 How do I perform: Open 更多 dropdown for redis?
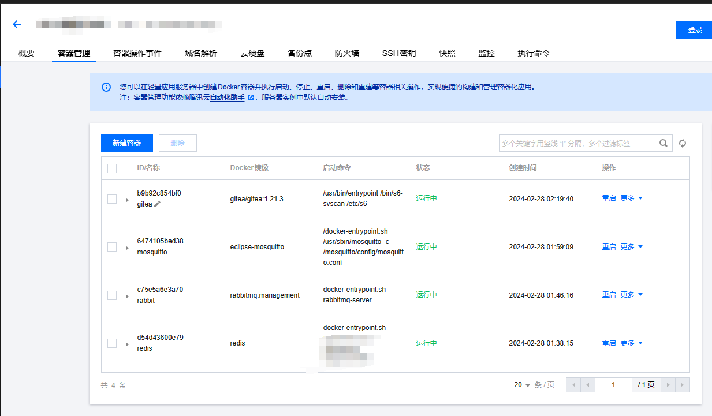pos(632,343)
